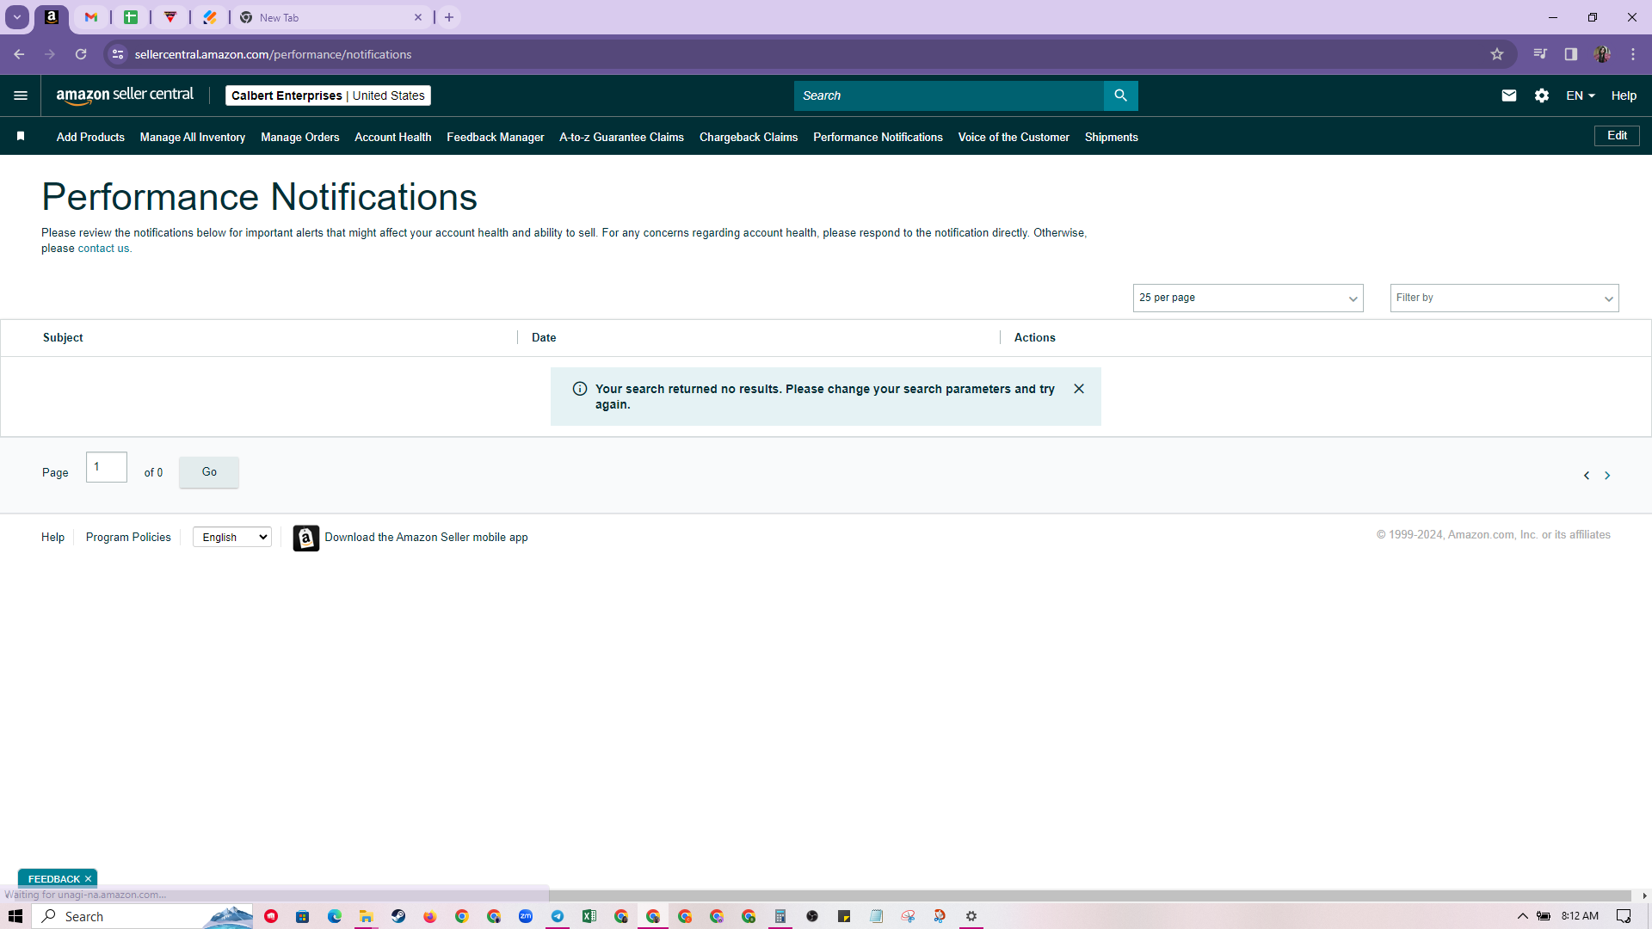This screenshot has width=1652, height=929.
Task: Reload the page
Action: 81,54
